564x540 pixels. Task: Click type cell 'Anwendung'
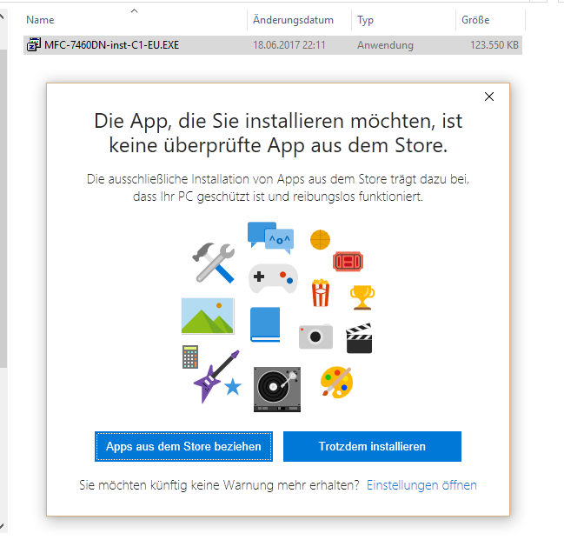[x=385, y=45]
